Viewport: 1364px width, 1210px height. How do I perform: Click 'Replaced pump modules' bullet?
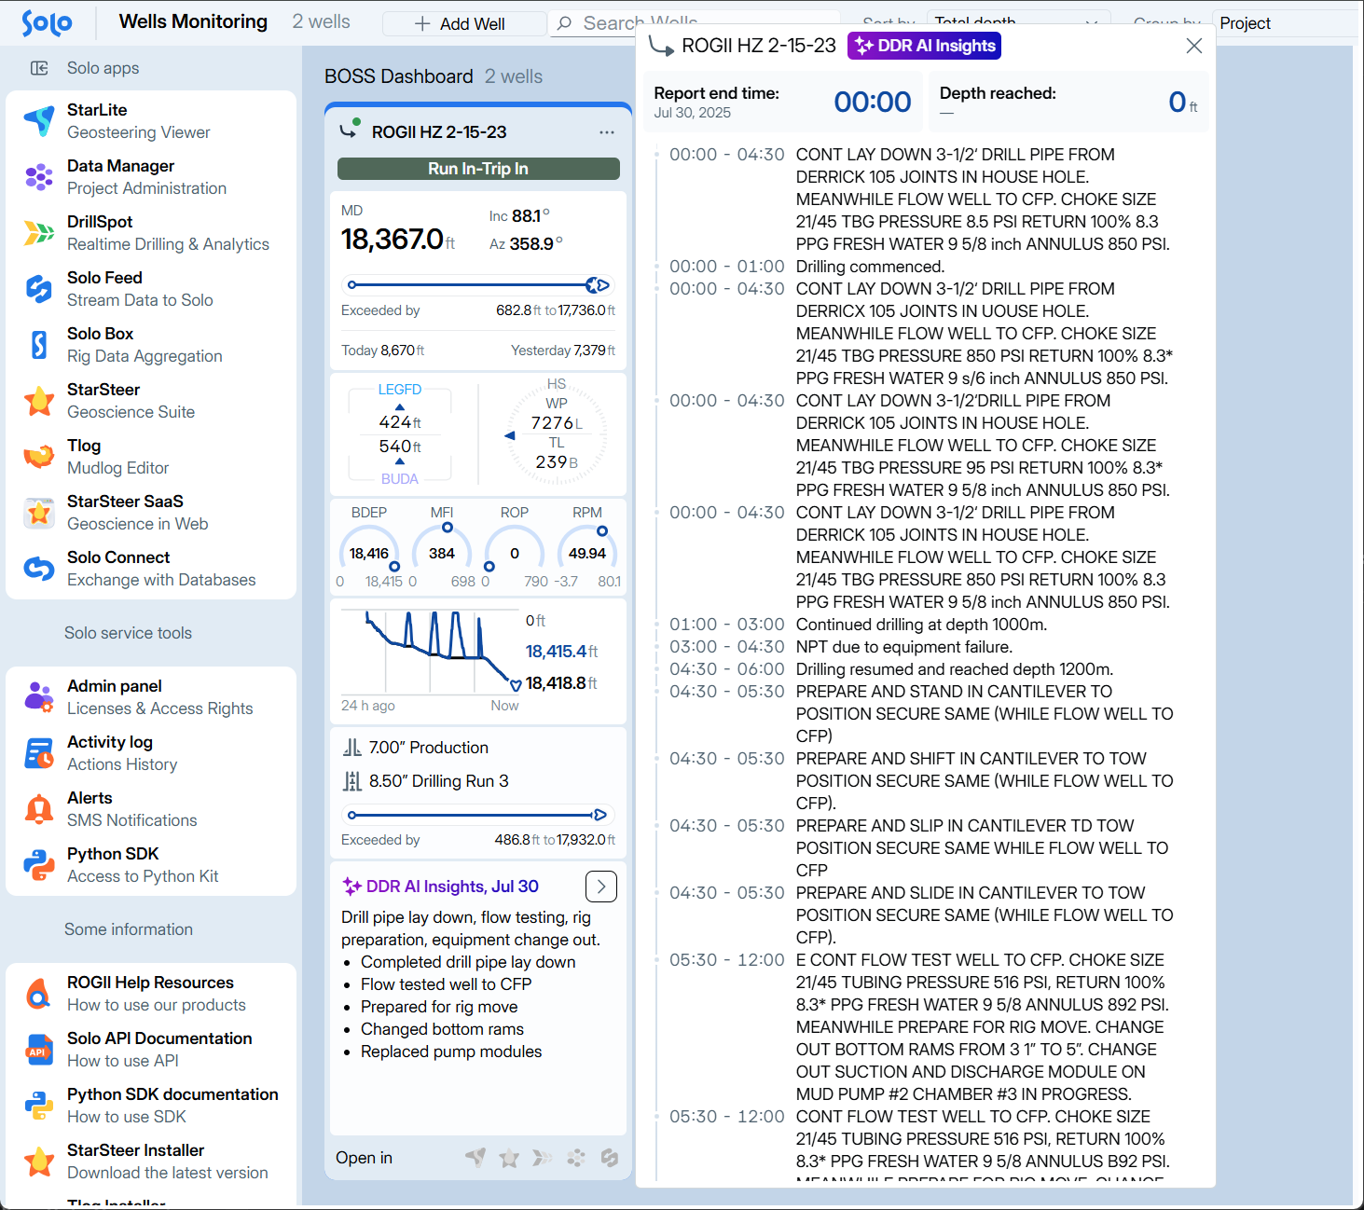click(451, 1052)
